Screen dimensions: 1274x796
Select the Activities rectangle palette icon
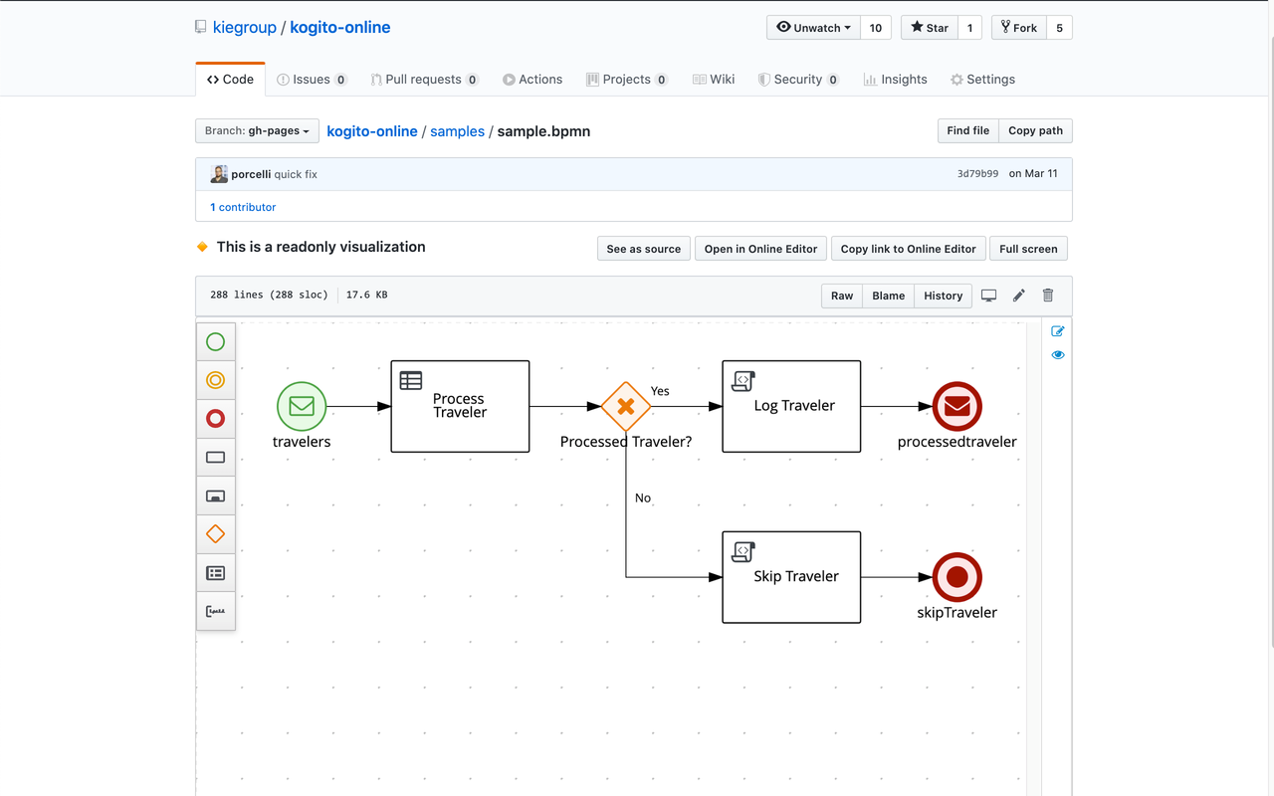pyautogui.click(x=215, y=458)
